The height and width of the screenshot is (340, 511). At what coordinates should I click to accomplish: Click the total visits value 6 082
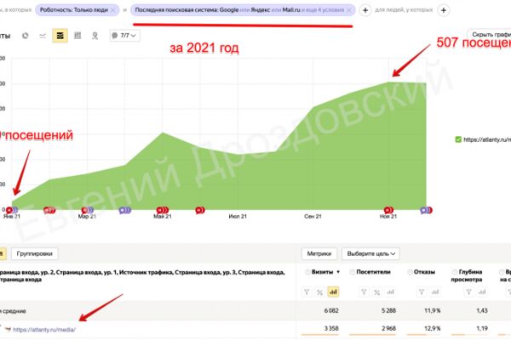[x=331, y=311]
